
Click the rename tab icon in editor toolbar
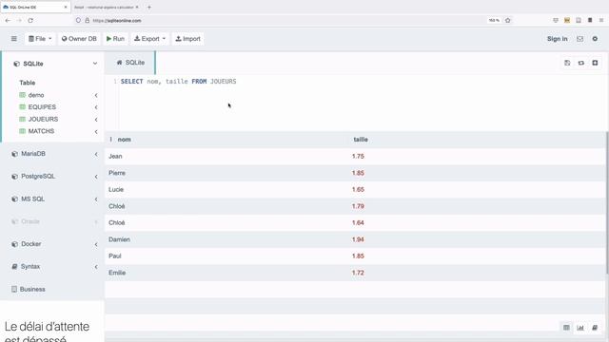pos(581,63)
